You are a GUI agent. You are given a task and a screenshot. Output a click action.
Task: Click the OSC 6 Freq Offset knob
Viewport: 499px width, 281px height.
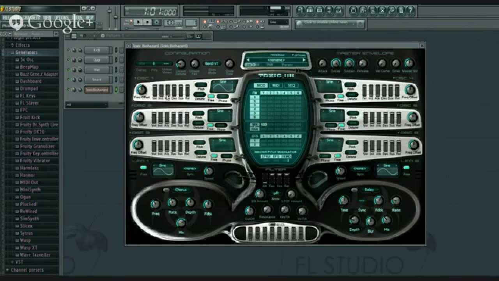(x=413, y=145)
